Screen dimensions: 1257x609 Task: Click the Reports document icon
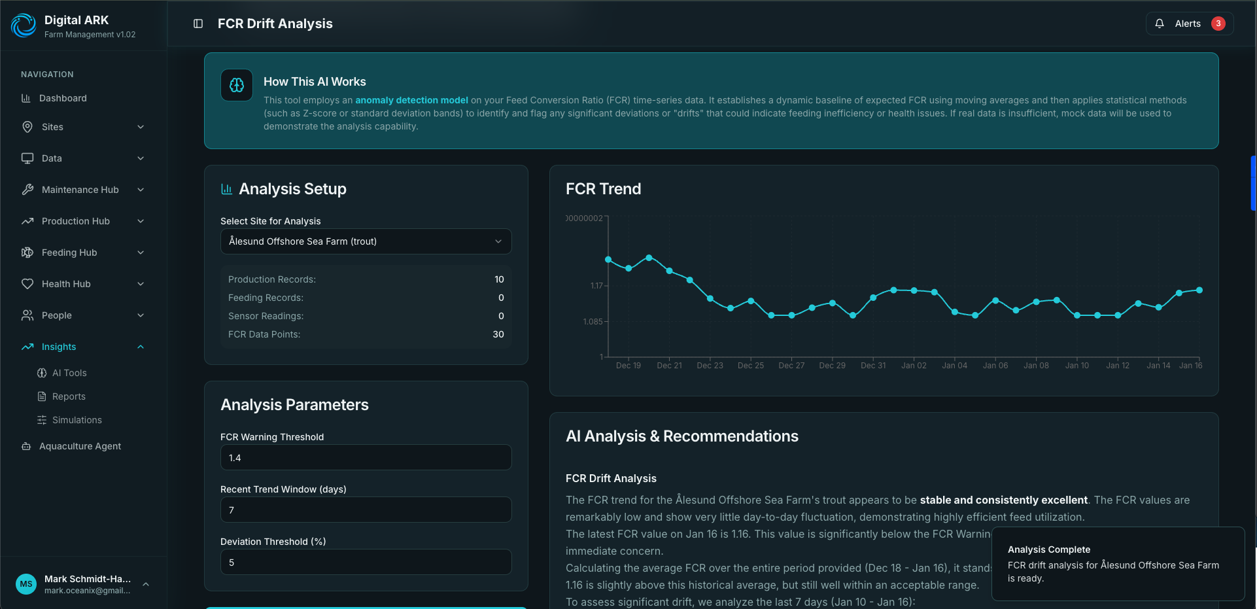(42, 396)
